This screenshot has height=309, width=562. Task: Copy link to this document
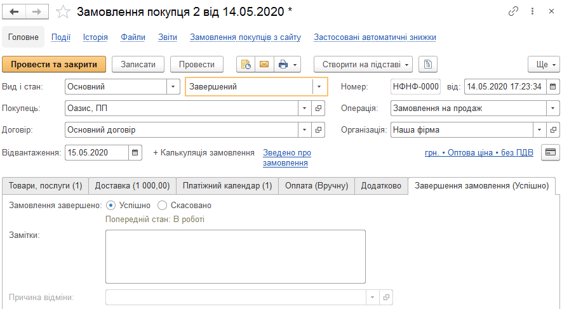[513, 11]
